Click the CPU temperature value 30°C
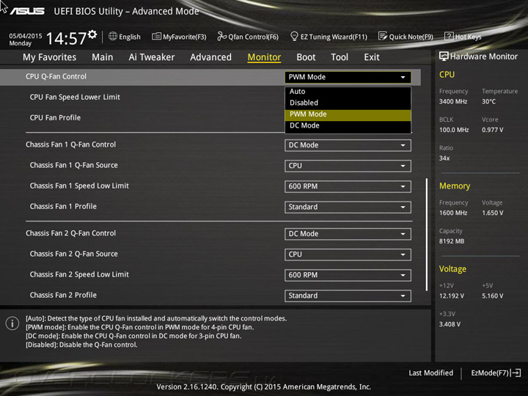 (488, 101)
